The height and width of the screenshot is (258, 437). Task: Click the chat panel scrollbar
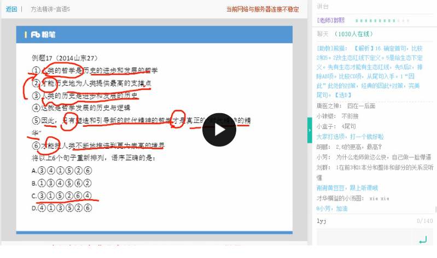pyautogui.click(x=435, y=209)
